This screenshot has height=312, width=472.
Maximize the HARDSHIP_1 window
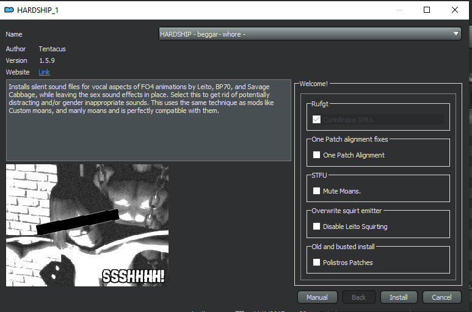click(427, 10)
